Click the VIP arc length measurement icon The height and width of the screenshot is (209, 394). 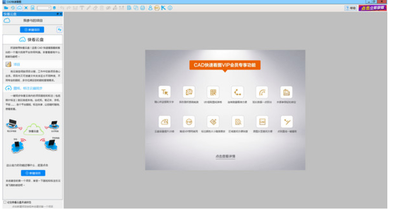coord(262,92)
